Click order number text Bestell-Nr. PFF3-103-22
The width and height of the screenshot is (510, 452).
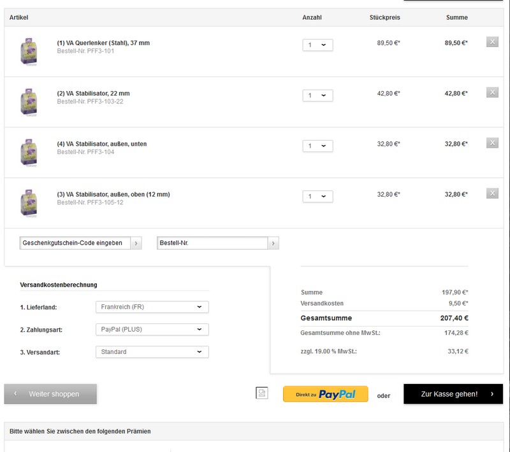click(x=90, y=102)
